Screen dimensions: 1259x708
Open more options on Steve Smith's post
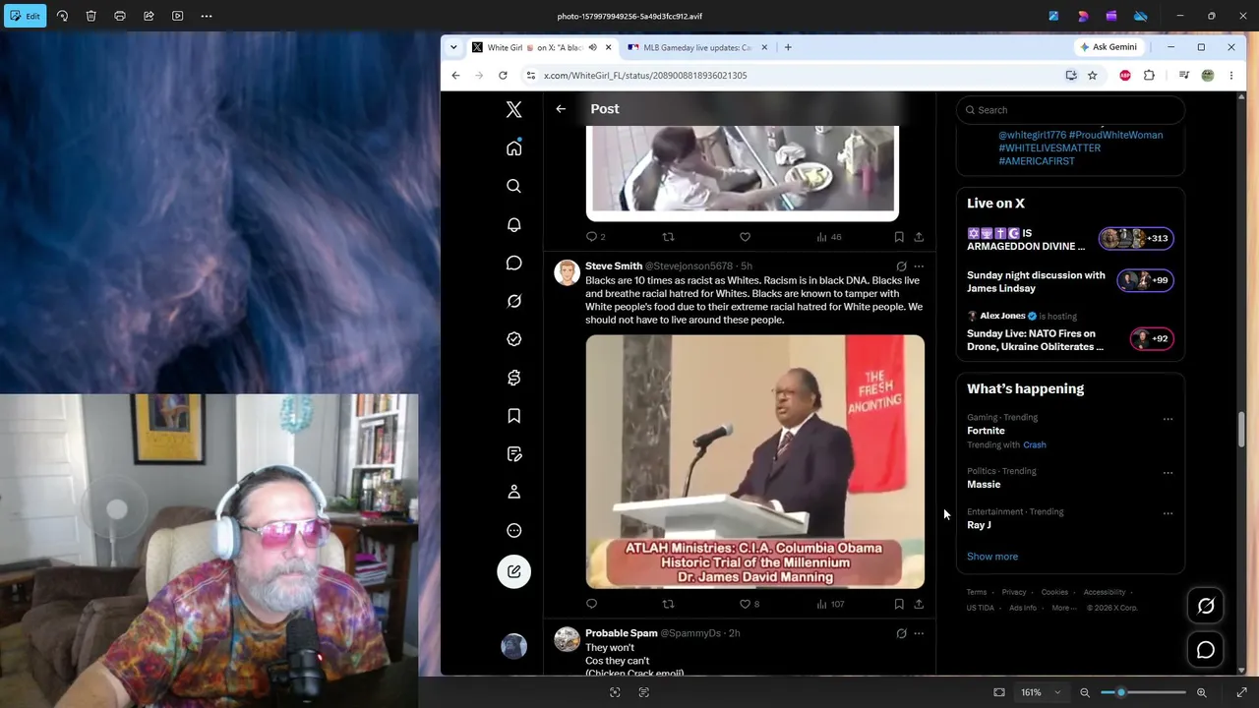point(919,266)
